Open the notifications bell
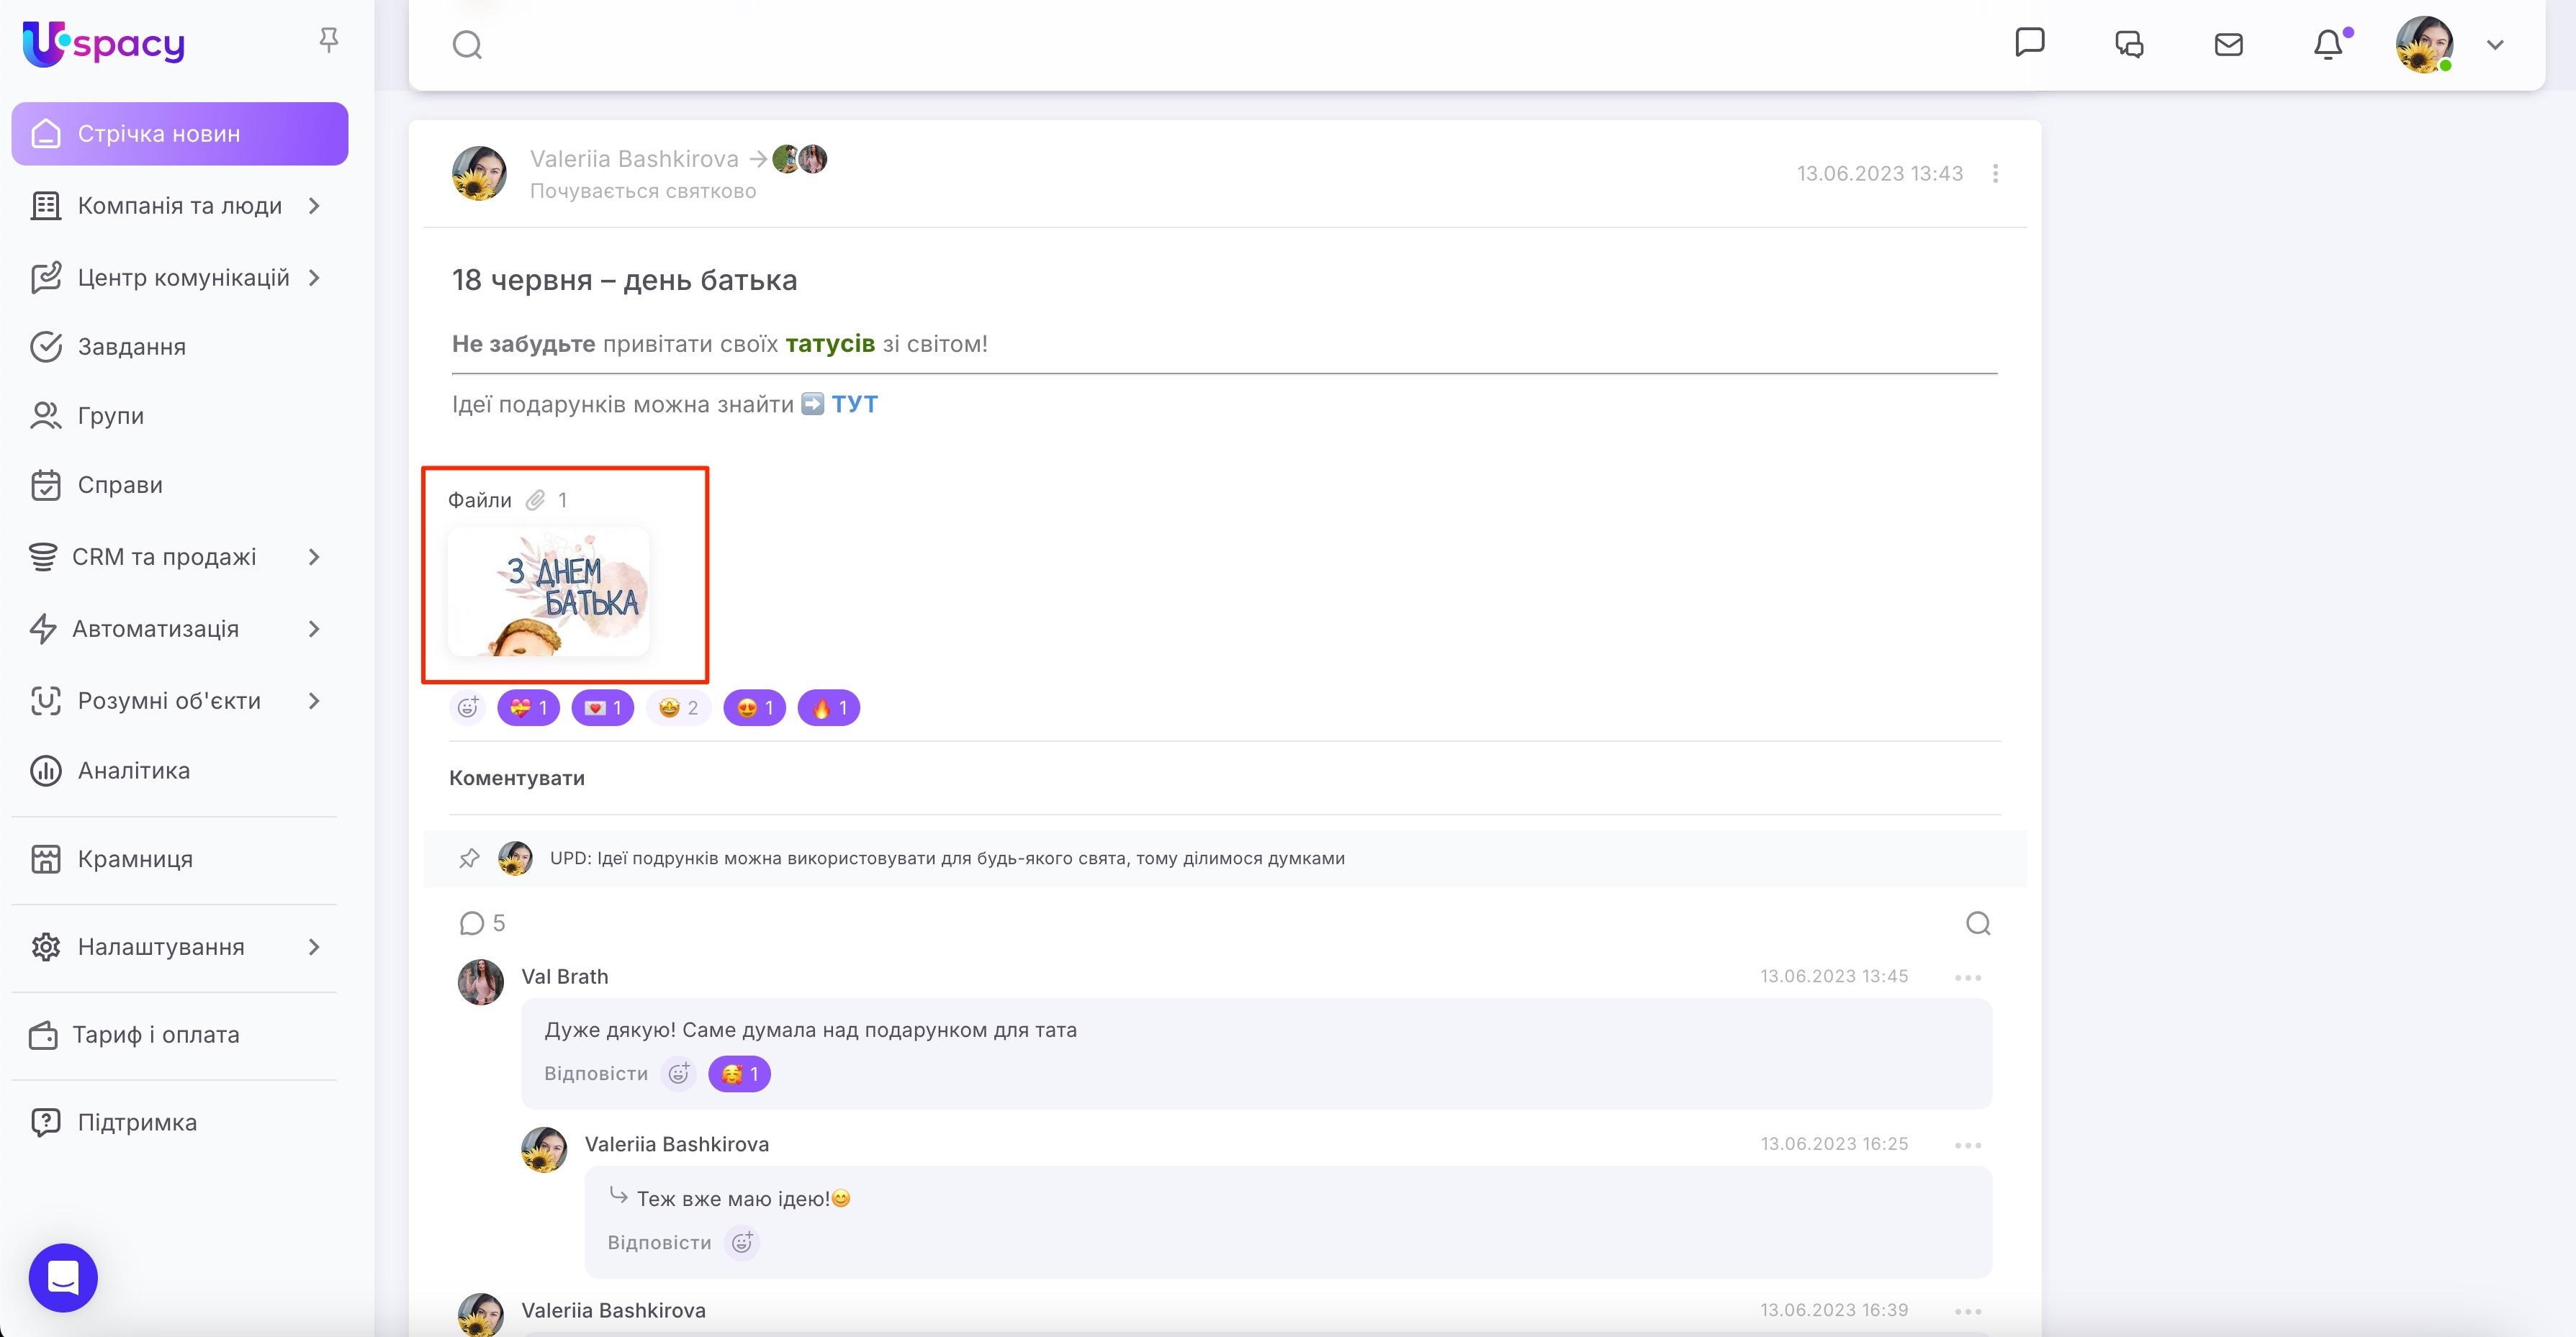 click(x=2327, y=45)
